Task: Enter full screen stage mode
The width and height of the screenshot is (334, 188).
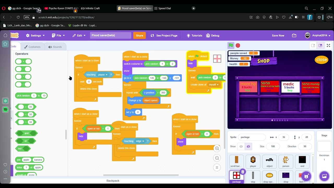Action: coord(329,45)
